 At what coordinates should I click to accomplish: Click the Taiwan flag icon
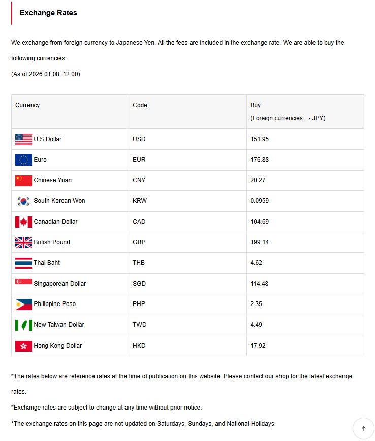23,325
